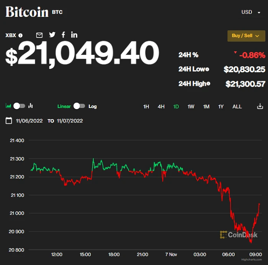Switch chart to 1W range

point(191,106)
